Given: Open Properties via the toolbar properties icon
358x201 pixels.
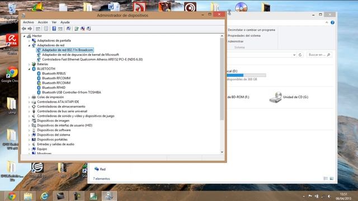Looking at the screenshot, I should point(46,28).
